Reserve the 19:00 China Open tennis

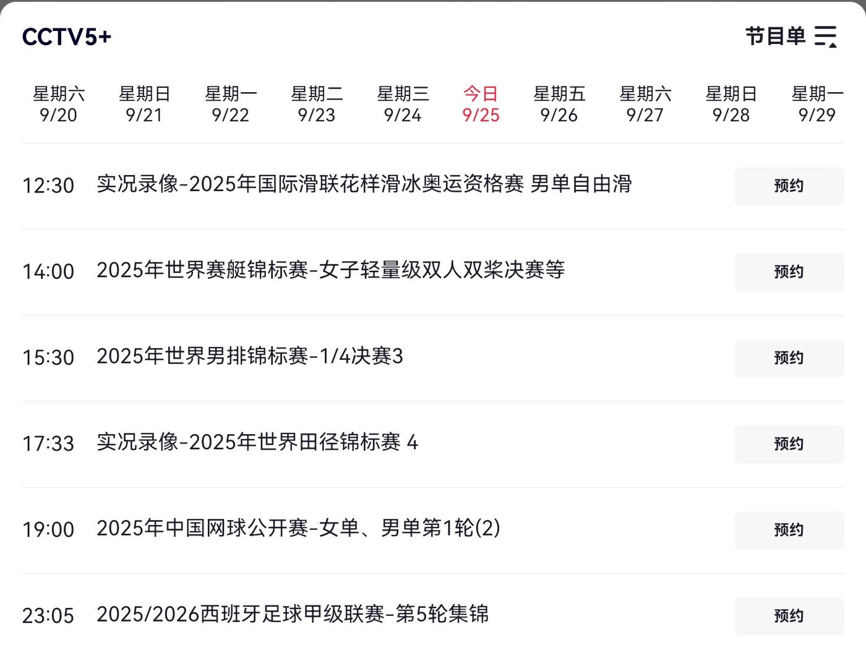pyautogui.click(x=789, y=529)
